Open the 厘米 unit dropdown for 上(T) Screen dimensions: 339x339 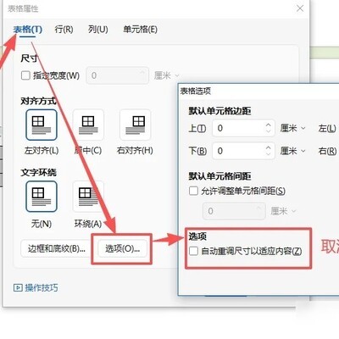pyautogui.click(x=292, y=128)
